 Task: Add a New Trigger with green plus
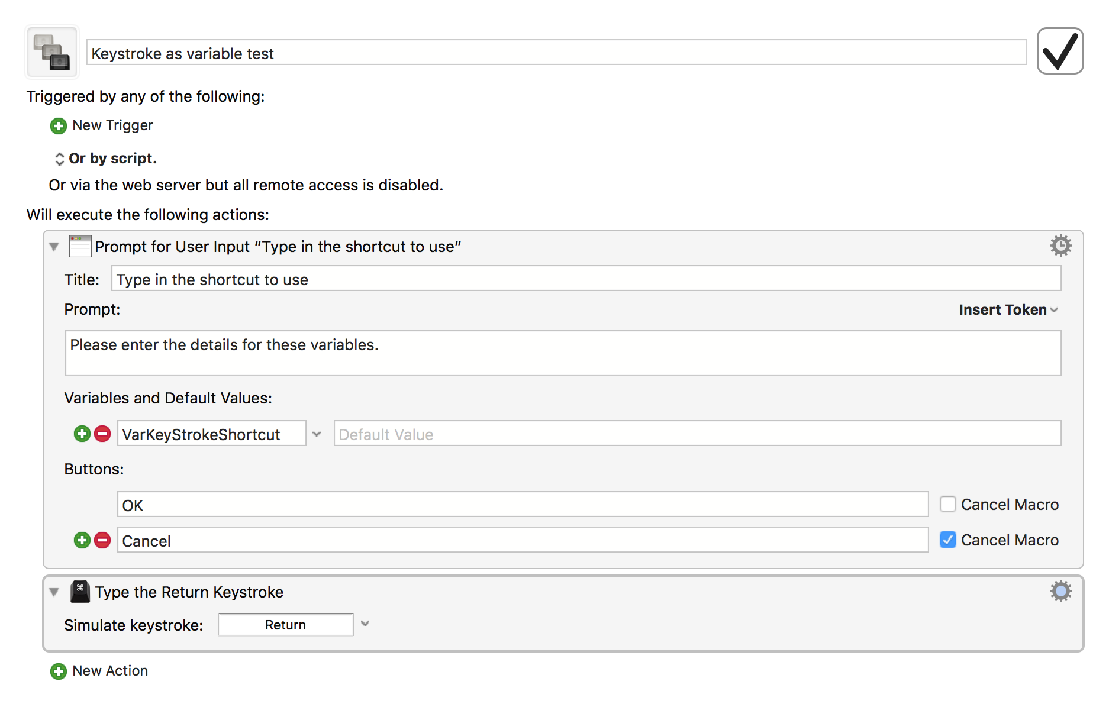pos(59,126)
